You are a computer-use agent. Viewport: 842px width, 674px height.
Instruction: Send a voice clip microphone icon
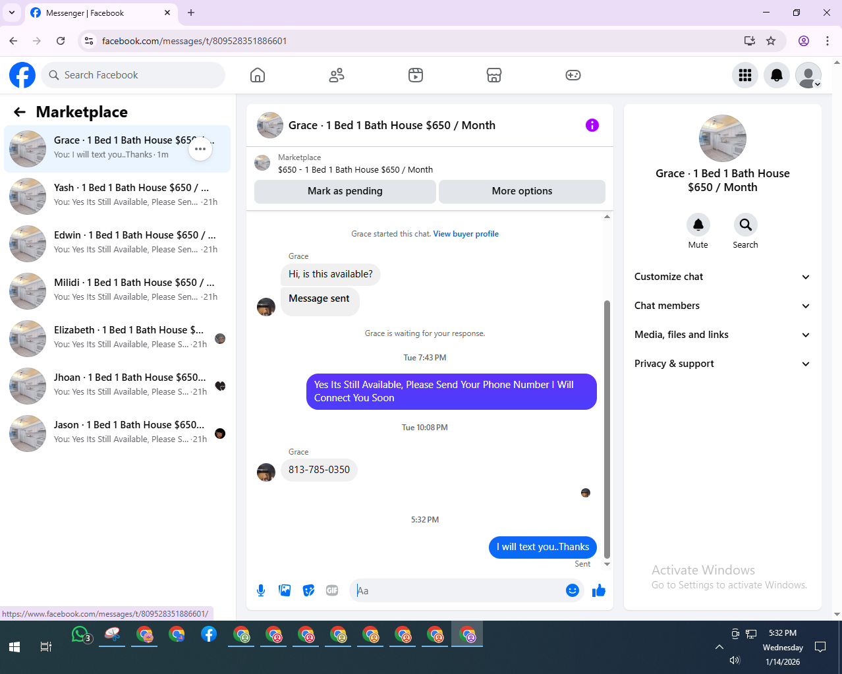click(261, 590)
